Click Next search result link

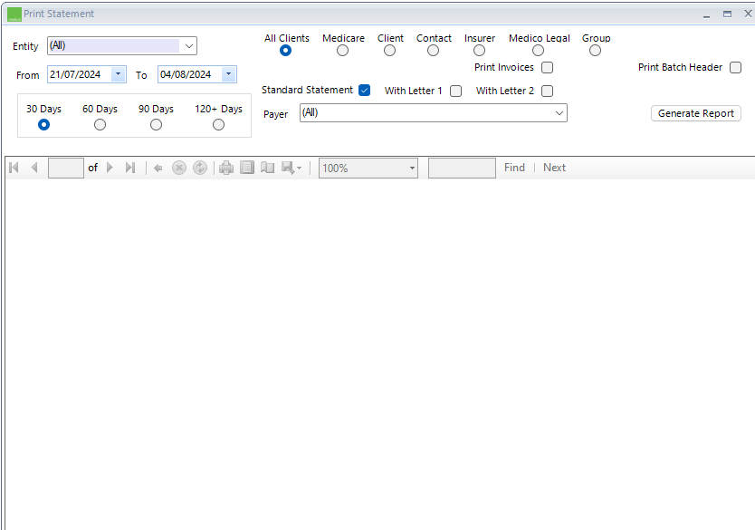(554, 168)
